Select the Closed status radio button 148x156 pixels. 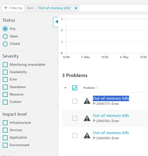(5, 44)
